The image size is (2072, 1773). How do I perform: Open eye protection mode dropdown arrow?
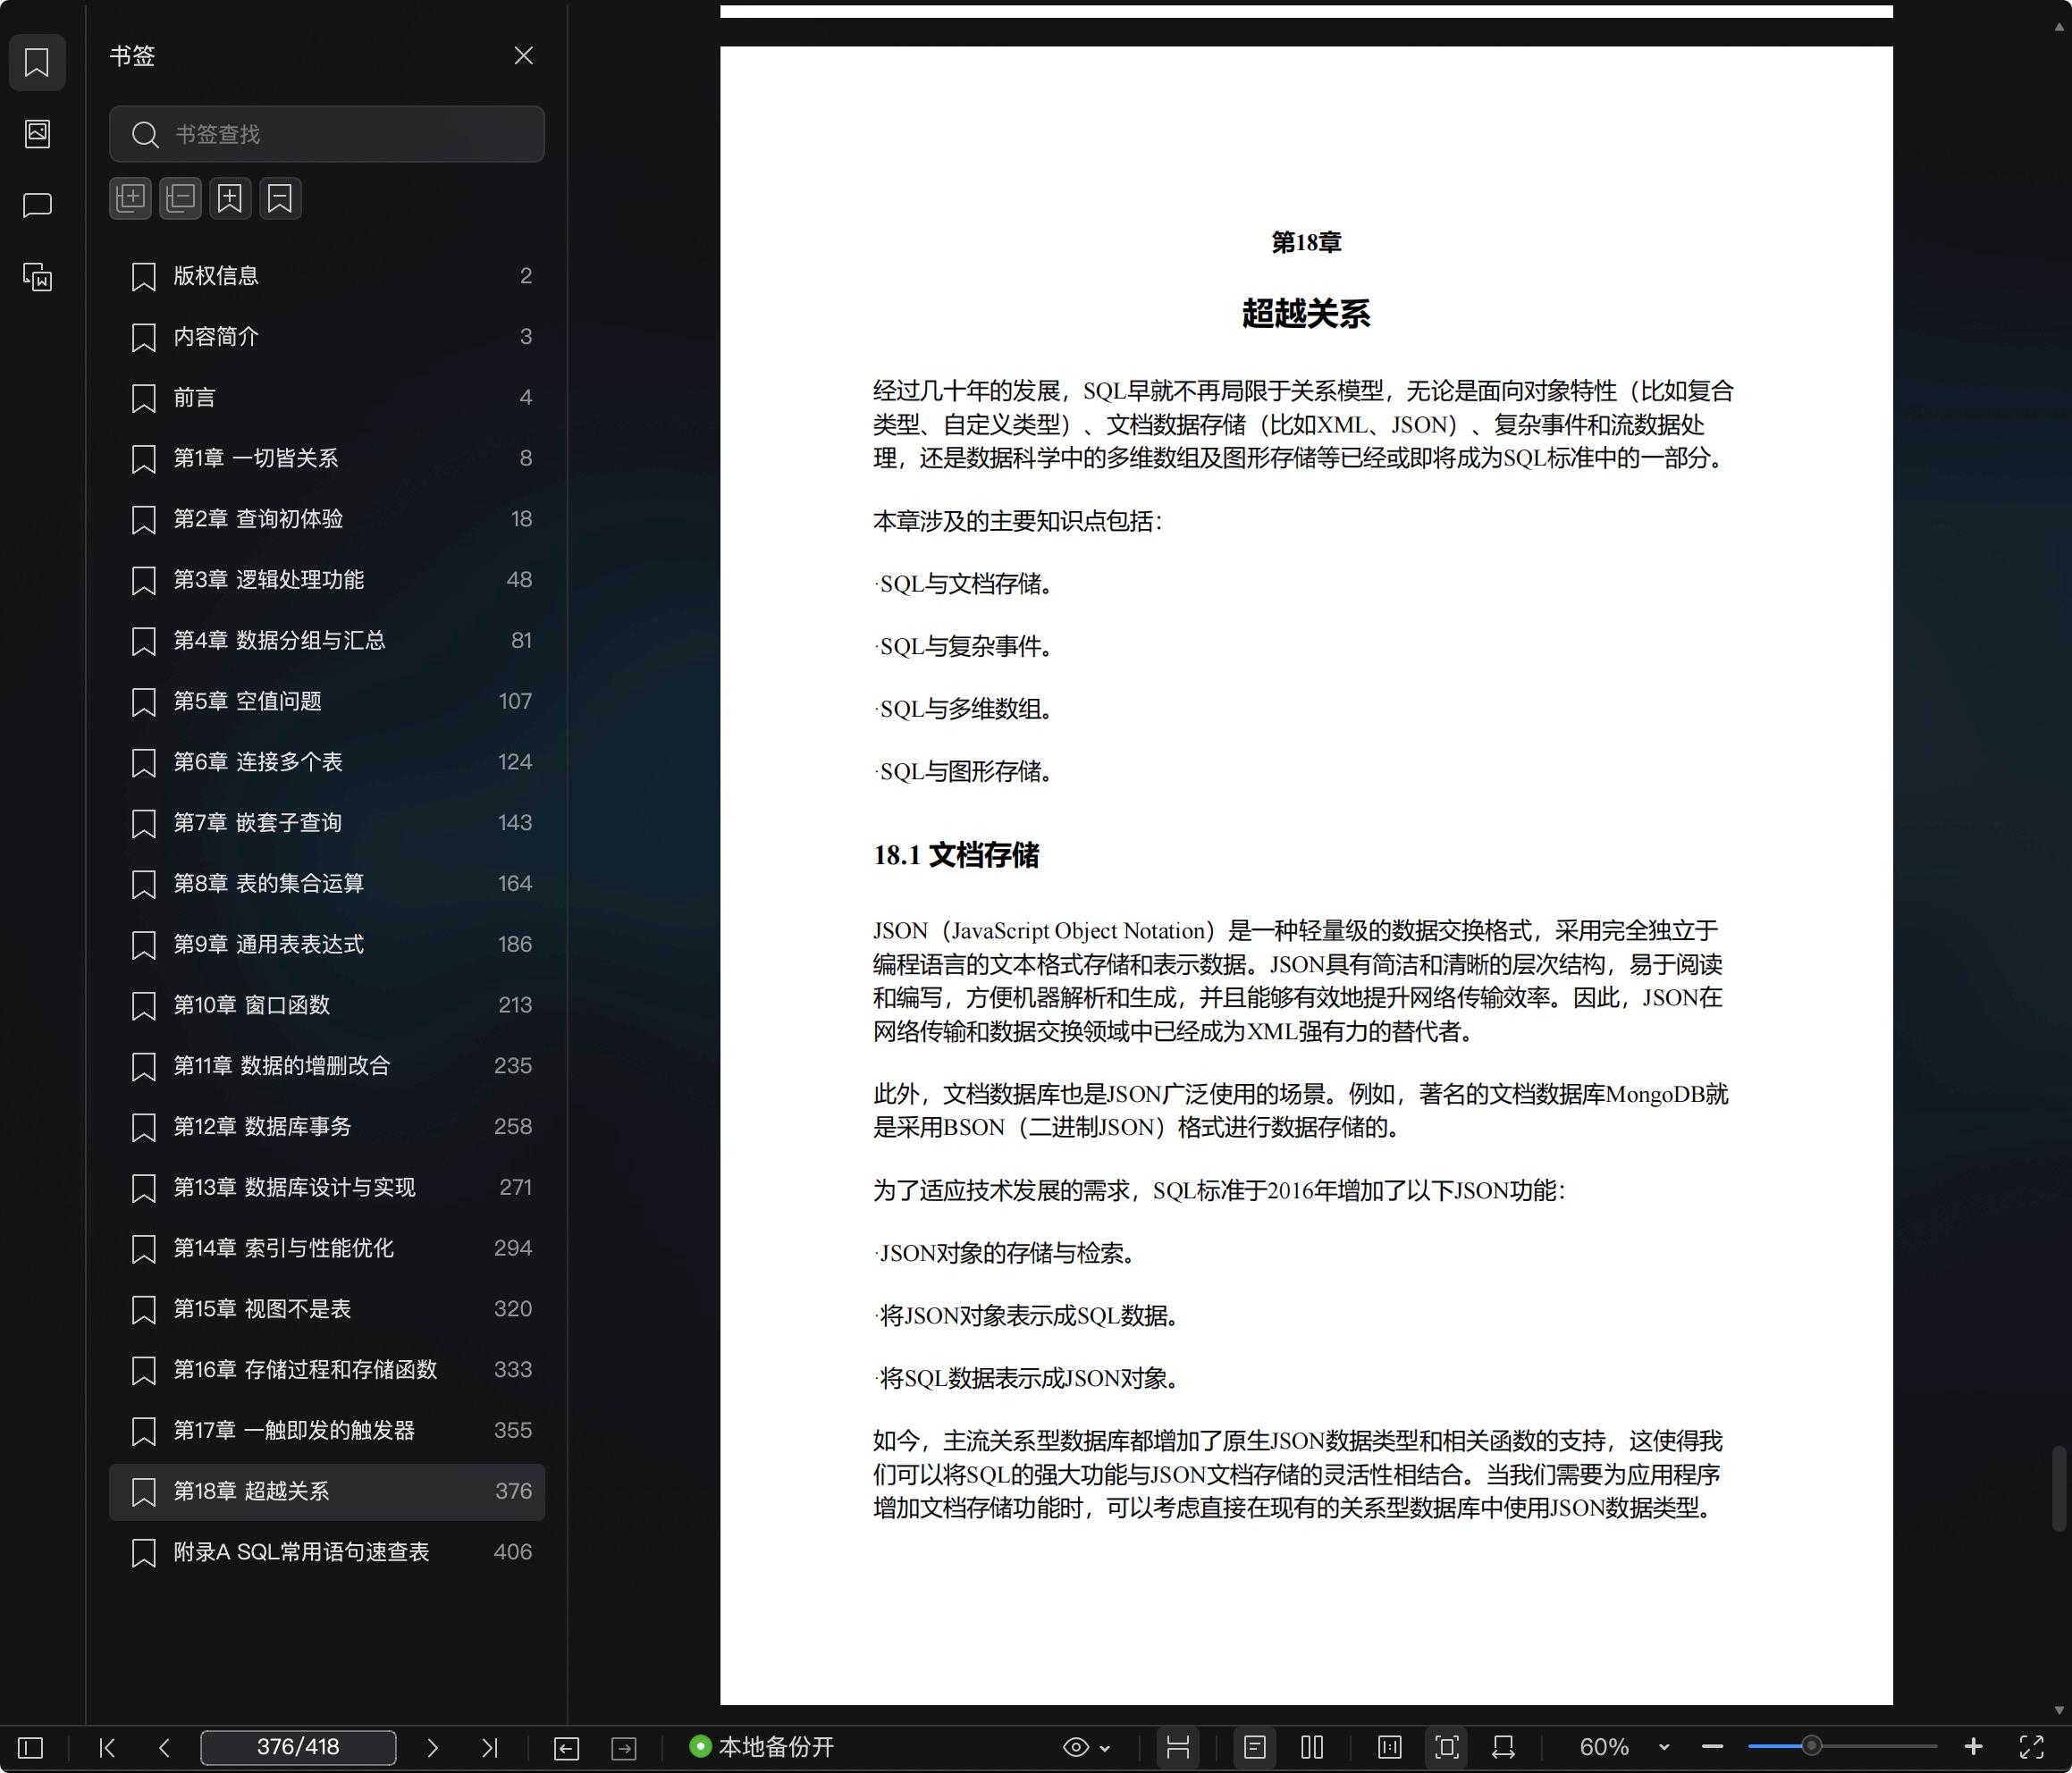[1105, 1749]
